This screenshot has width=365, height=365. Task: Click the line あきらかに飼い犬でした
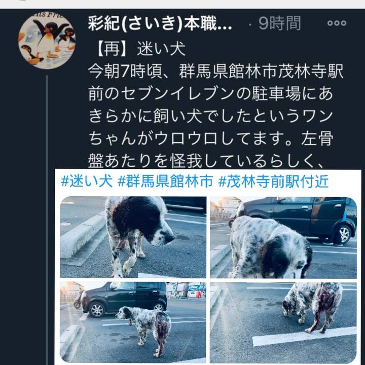click(x=210, y=117)
